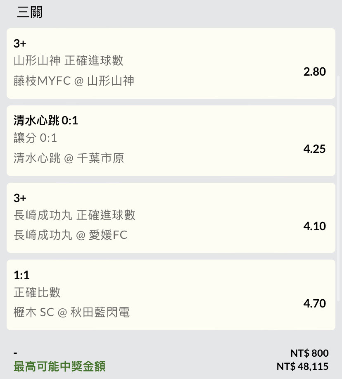Open the 長崎成功丸 正確進球數 bet card

(171, 218)
